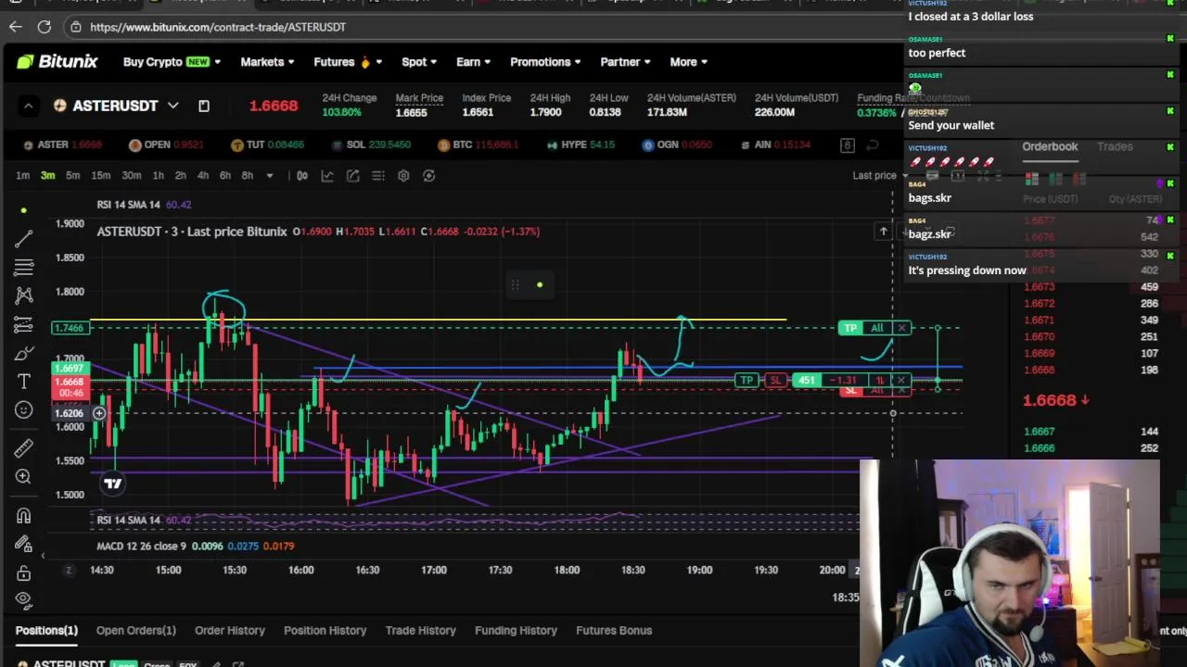Select the trend line drawing tool
Image resolution: width=1187 pixels, height=667 pixels.
pyautogui.click(x=24, y=239)
